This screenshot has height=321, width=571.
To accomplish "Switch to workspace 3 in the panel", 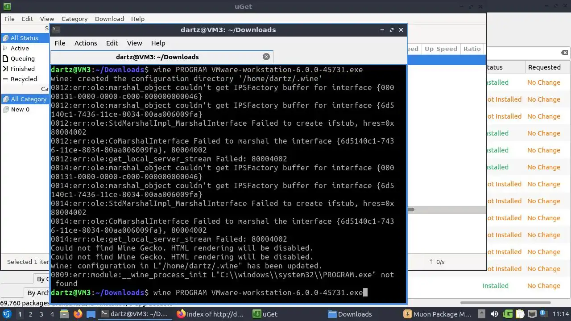I will coord(41,314).
